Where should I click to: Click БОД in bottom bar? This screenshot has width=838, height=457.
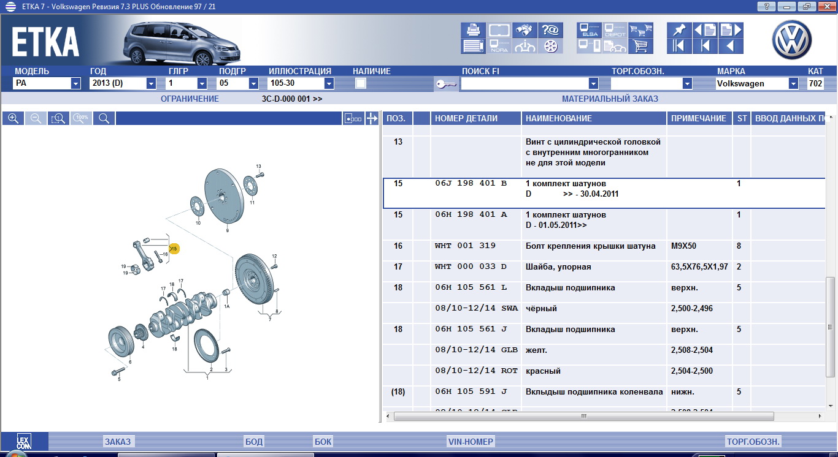254,442
